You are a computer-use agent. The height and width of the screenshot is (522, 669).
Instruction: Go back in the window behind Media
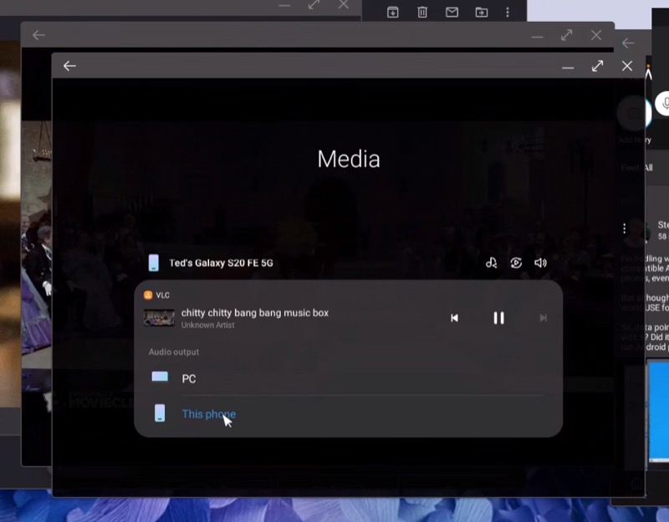pos(38,35)
